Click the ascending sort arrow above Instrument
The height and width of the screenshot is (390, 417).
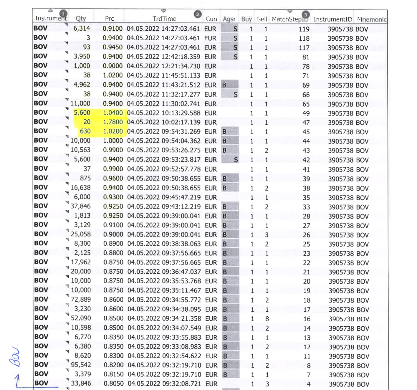[x=50, y=11]
